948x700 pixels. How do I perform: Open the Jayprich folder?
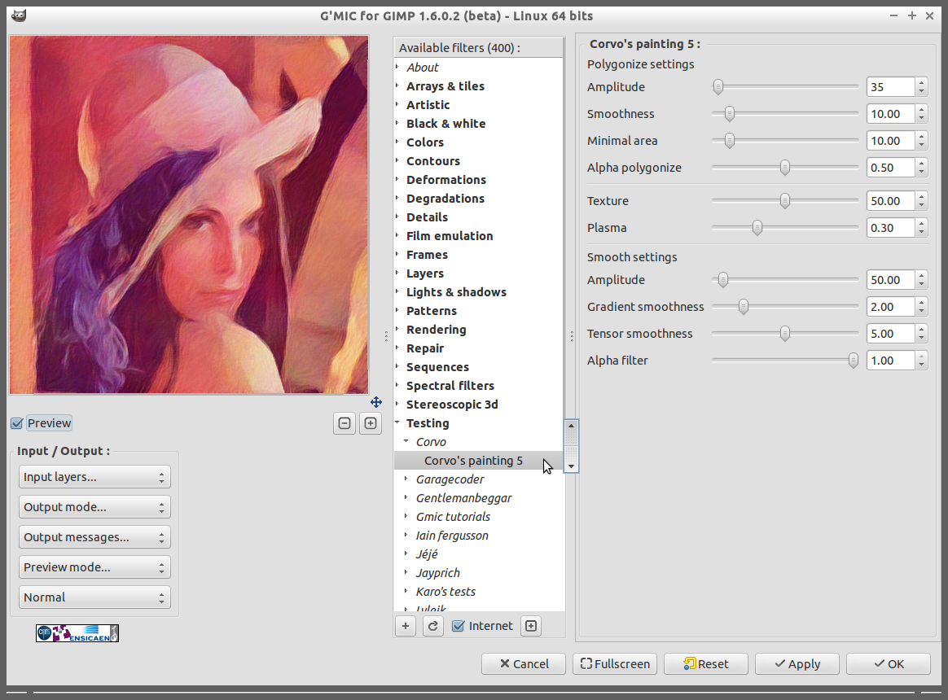point(437,573)
